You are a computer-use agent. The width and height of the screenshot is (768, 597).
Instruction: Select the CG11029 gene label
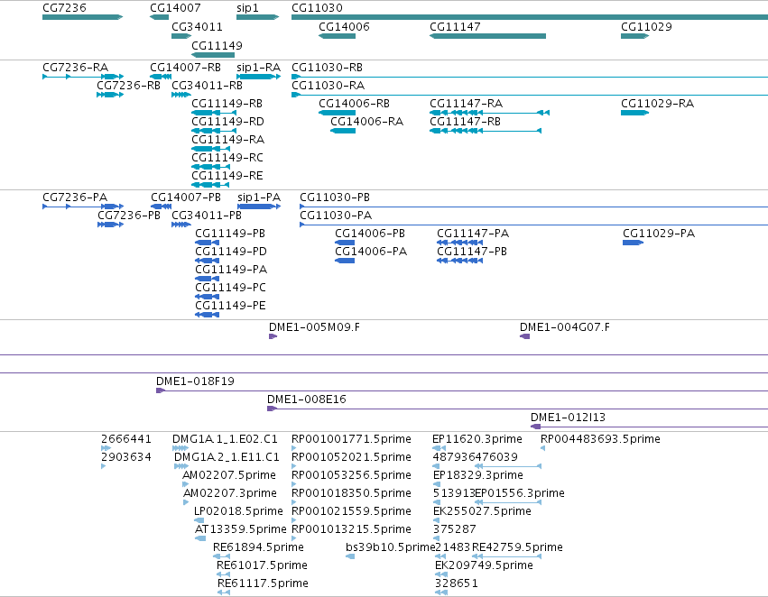tap(646, 27)
